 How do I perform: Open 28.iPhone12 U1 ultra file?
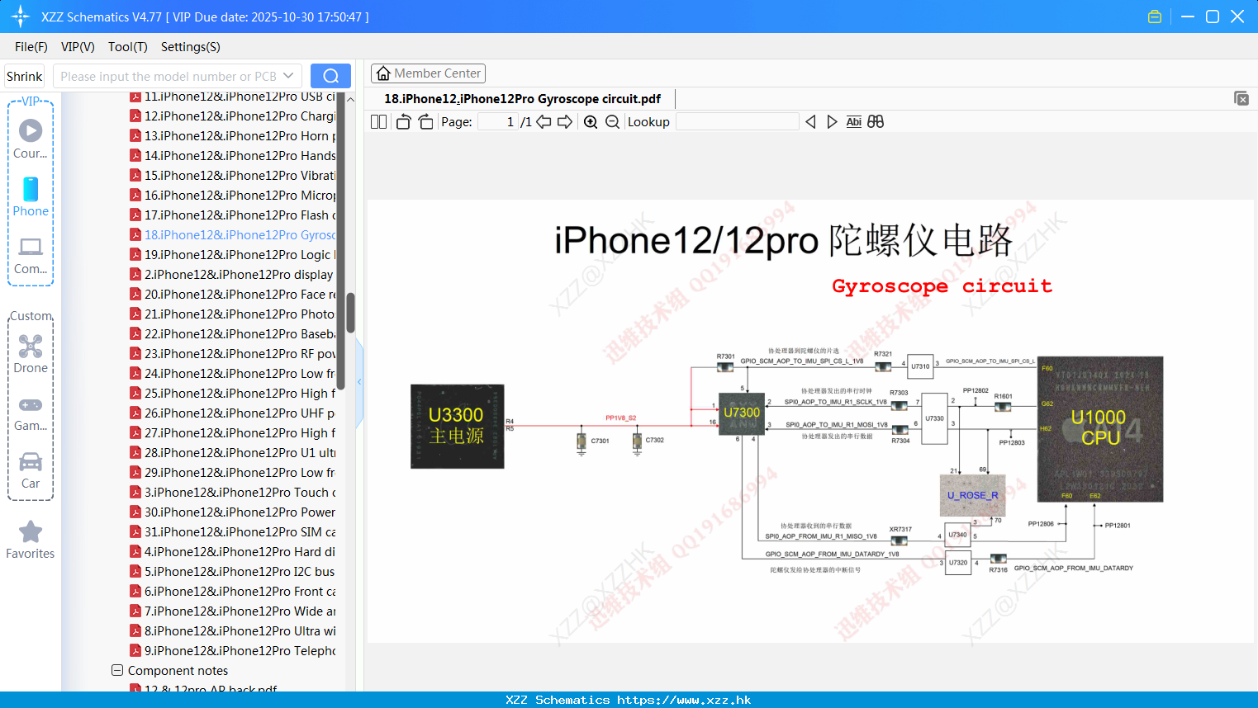(x=233, y=453)
